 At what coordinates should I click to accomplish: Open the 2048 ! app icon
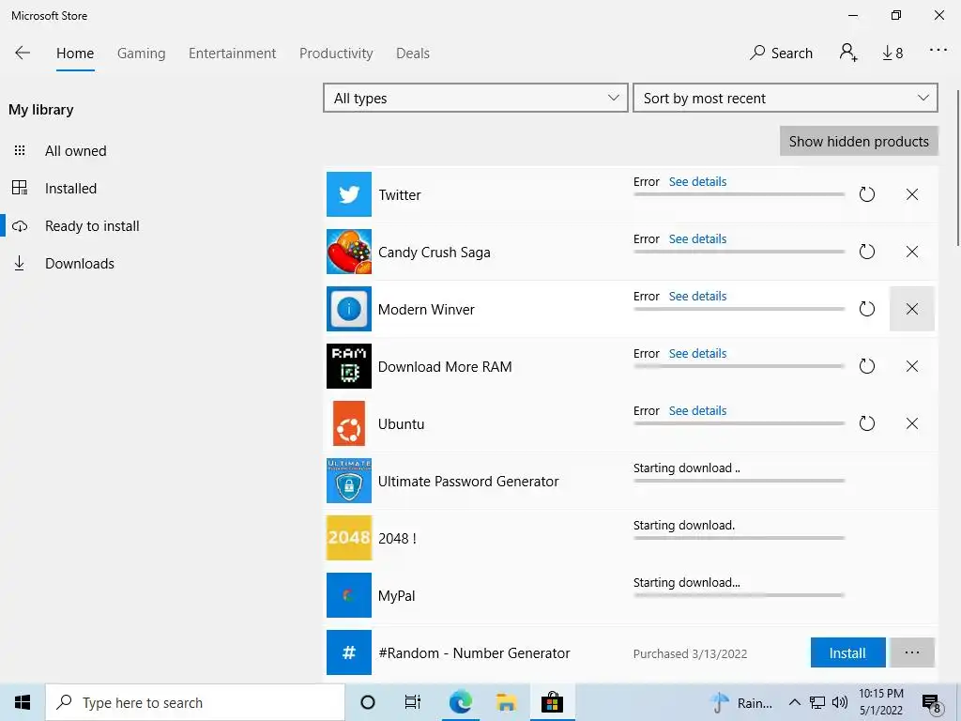[x=349, y=538]
